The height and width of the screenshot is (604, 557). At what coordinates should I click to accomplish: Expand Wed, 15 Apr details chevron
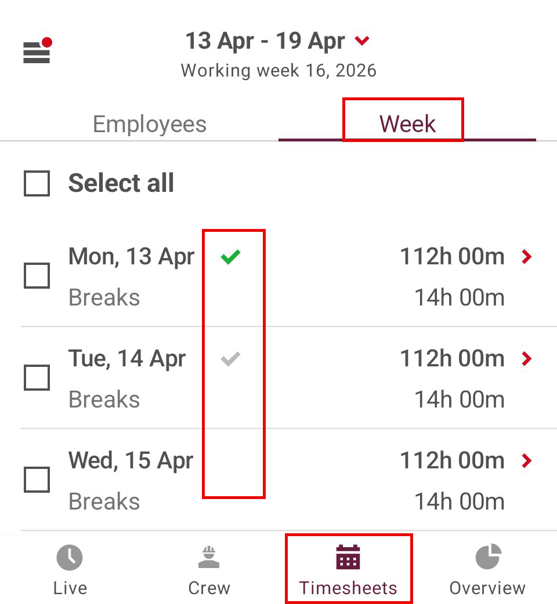526,461
